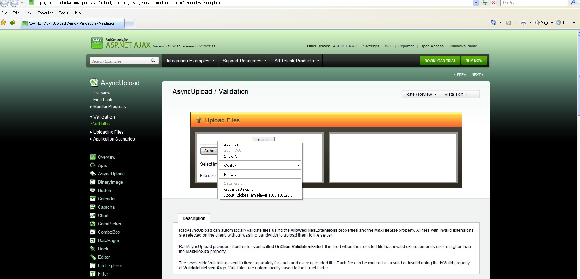
Task: Click the Dock control icon
Action: point(92,249)
